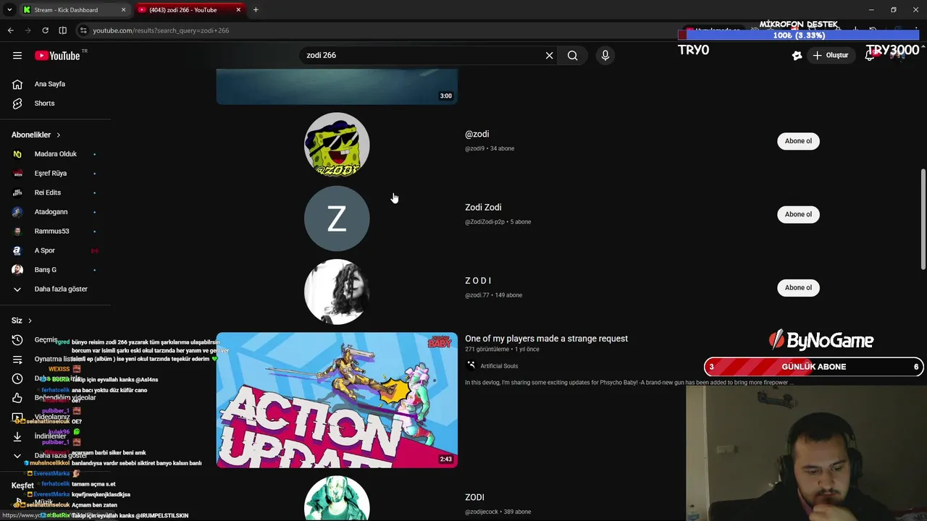Click the Oluştur create button
The image size is (927, 521).
point(831,55)
